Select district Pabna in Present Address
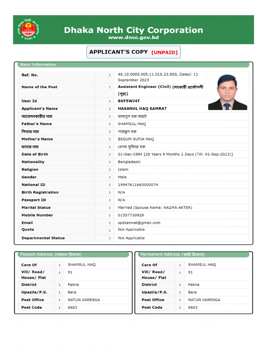Screen dimensions: 267x356 (73, 285)
